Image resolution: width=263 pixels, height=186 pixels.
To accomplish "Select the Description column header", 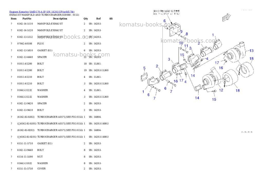I will [x=60, y=18].
